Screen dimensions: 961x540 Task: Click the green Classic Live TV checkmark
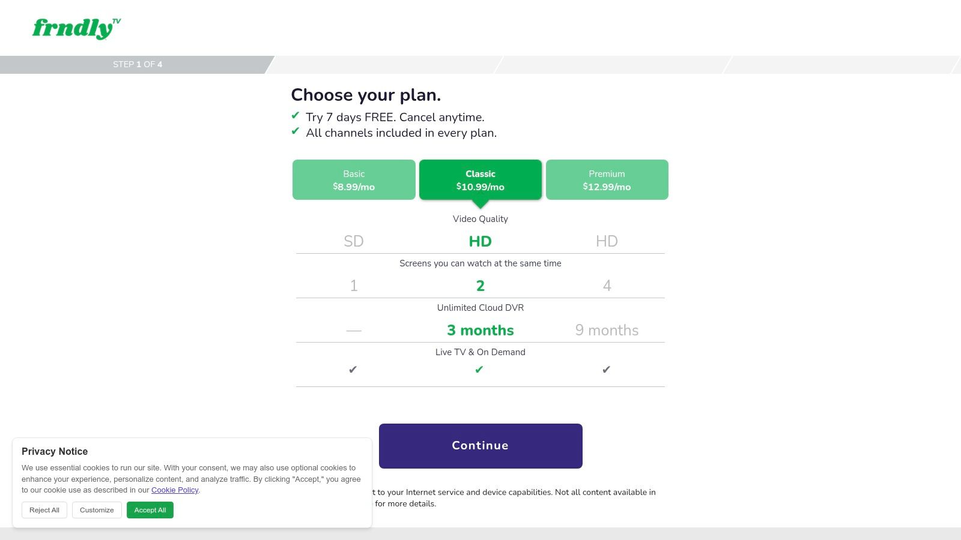click(x=479, y=370)
